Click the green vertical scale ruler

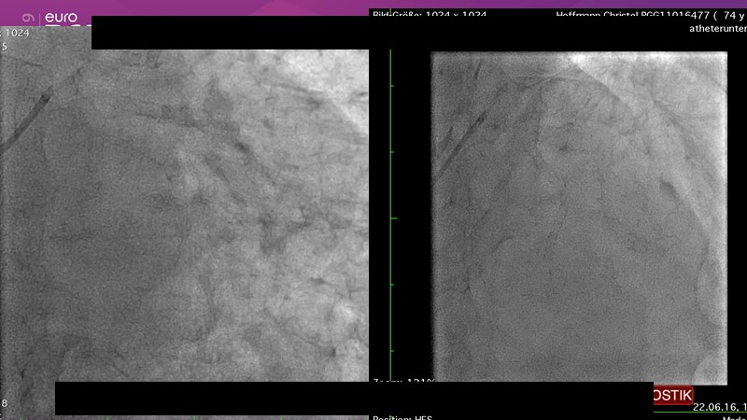[391, 215]
